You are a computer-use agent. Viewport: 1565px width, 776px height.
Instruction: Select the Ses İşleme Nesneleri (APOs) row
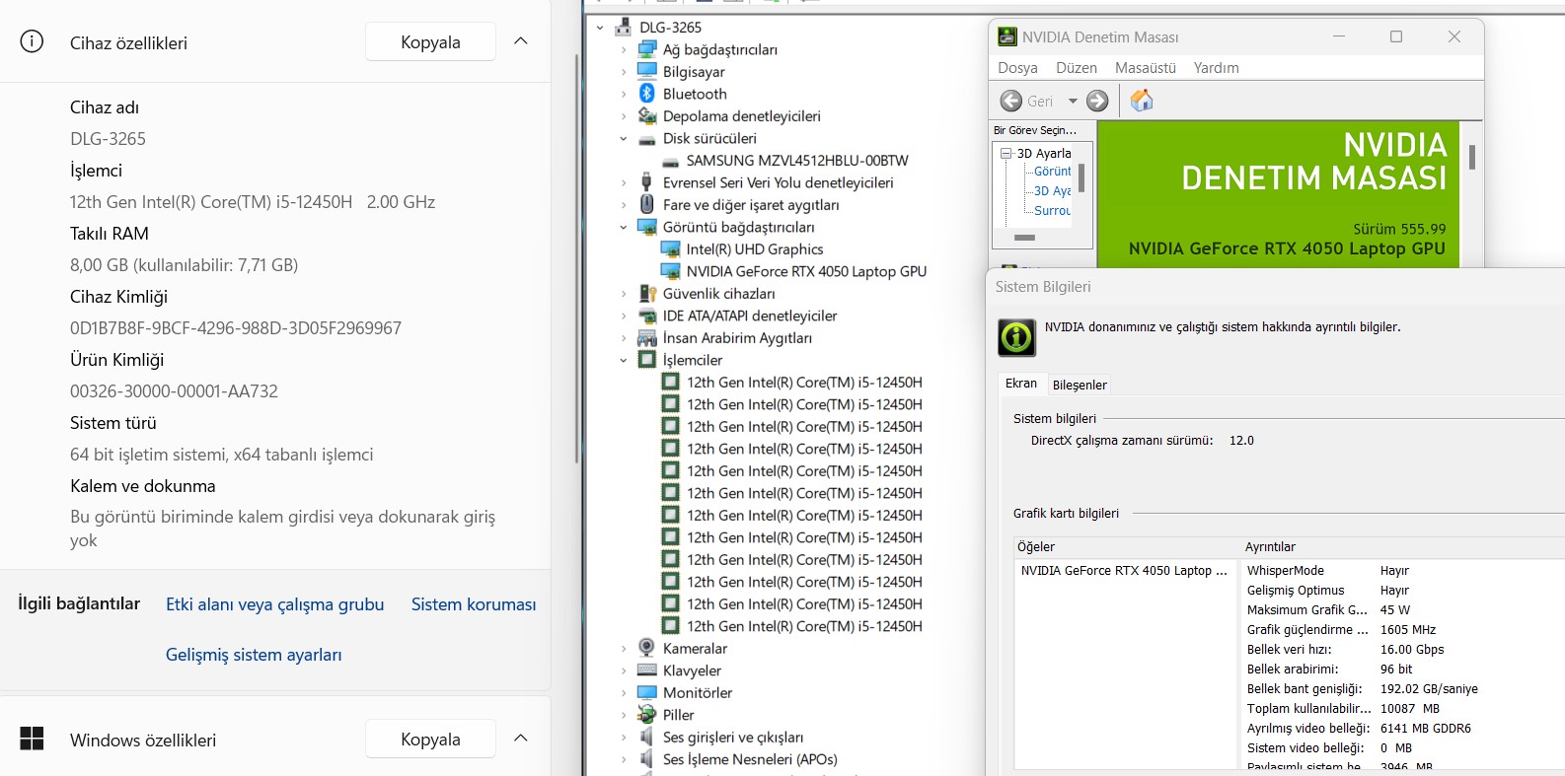[750, 759]
